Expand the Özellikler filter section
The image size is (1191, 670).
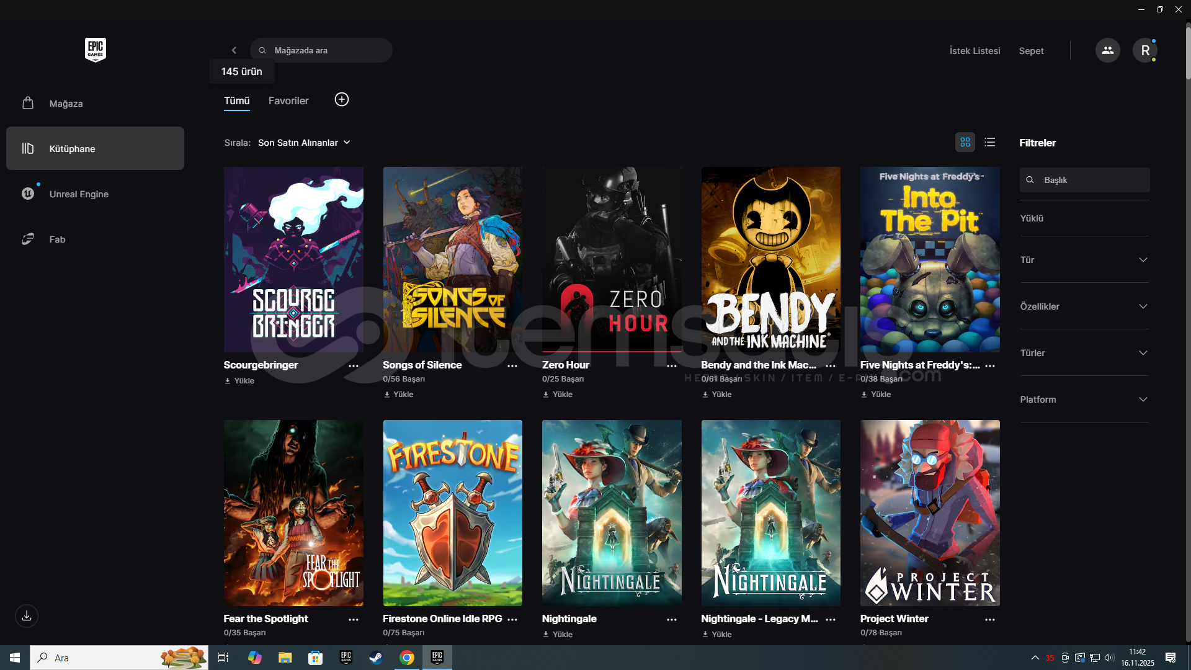(x=1084, y=306)
